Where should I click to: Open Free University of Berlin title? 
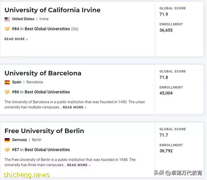pyautogui.click(x=44, y=131)
